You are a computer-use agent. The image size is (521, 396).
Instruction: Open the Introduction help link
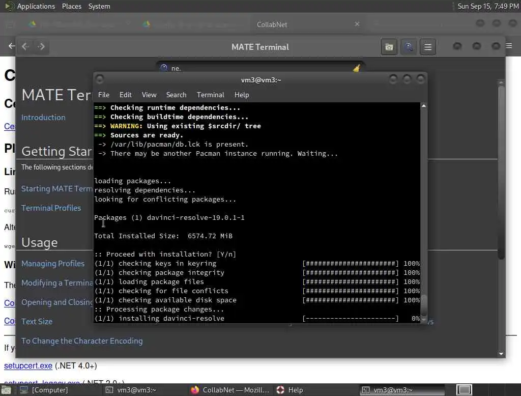pos(43,118)
